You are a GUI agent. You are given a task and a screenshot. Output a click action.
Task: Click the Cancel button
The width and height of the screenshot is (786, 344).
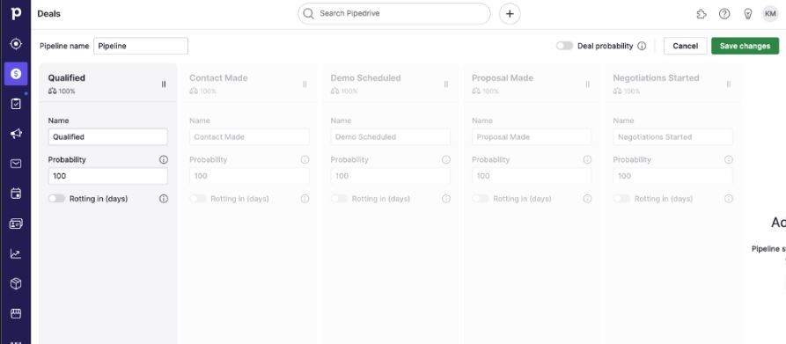click(686, 46)
